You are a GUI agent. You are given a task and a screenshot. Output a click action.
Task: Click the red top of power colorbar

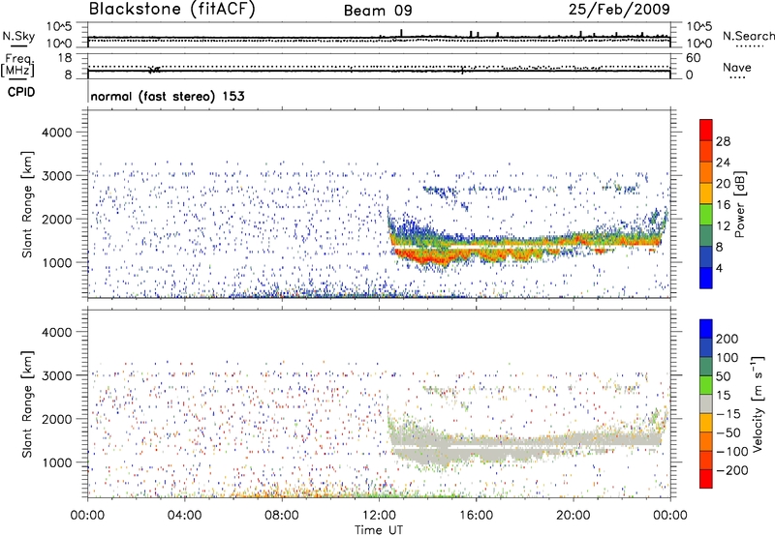706,130
